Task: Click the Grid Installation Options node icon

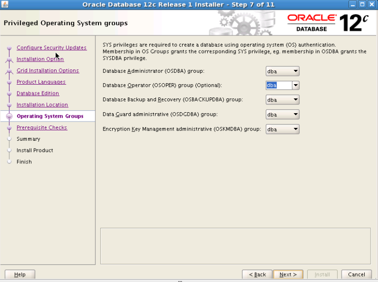Action: point(9,71)
